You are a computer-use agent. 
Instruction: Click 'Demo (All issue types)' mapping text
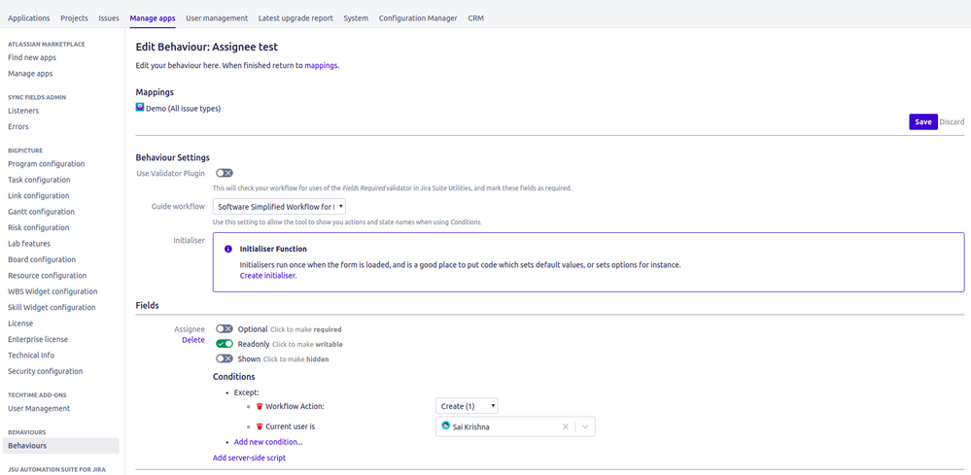pyautogui.click(x=184, y=108)
